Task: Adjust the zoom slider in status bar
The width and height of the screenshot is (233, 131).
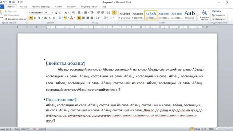Action: (228, 129)
